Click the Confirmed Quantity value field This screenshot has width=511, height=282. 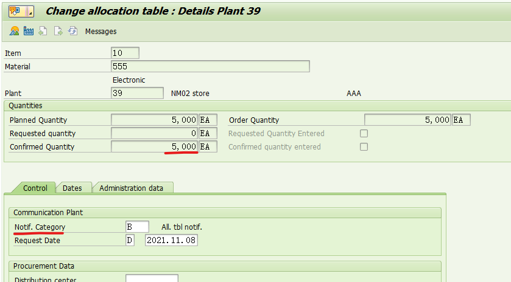(154, 146)
